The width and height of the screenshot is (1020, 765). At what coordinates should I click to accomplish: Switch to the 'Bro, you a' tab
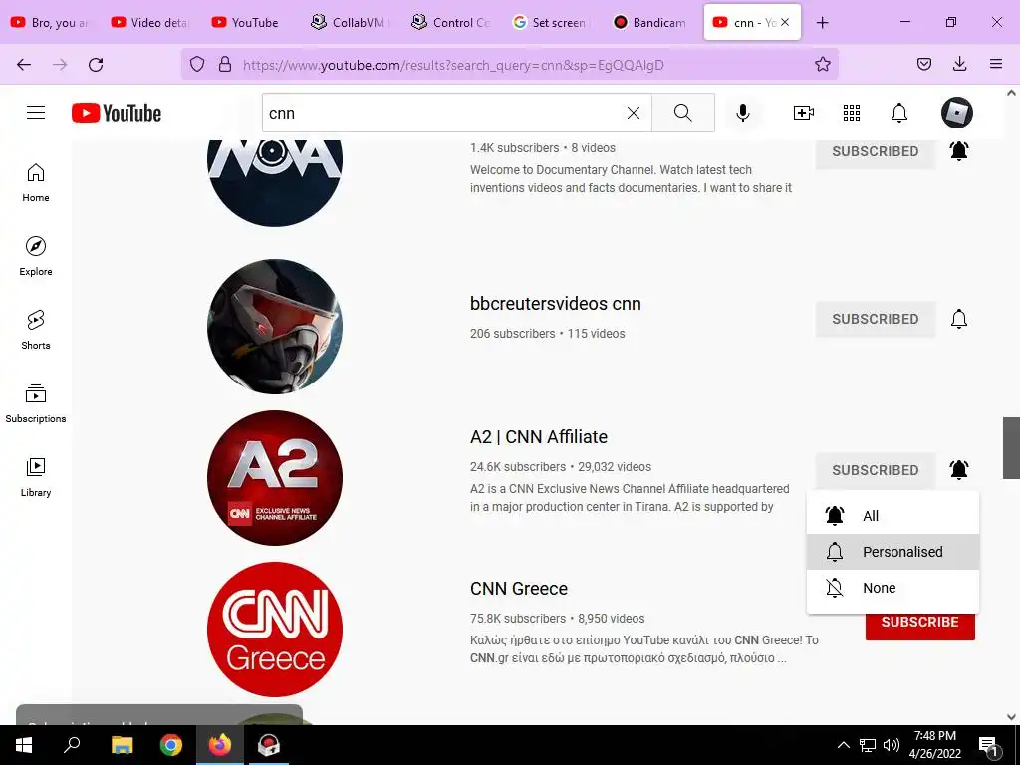pos(50,22)
